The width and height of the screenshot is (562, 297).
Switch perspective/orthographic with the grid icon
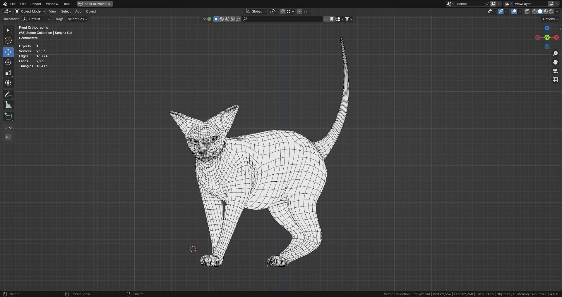[x=555, y=80]
